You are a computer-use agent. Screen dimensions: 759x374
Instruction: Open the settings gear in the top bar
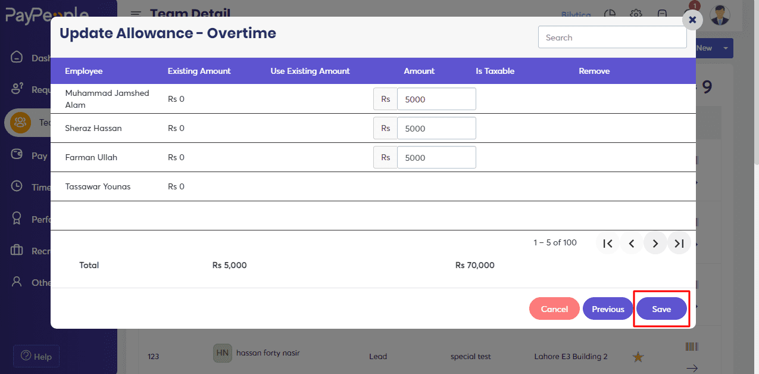635,14
